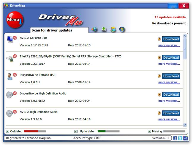Open the green arrow downloads icon
Image resolution: width=193 pixels, height=146 pixels.
click(104, 29)
